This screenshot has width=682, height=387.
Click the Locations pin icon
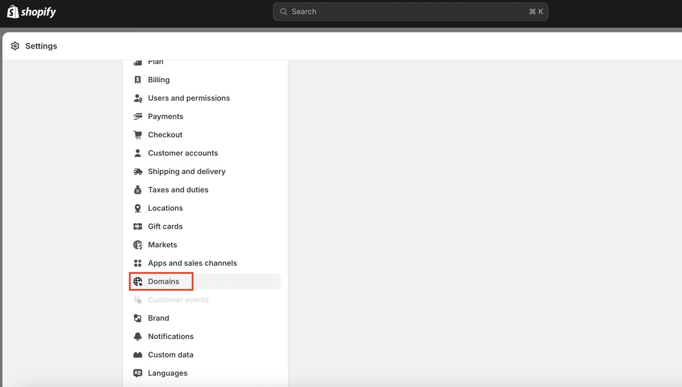click(138, 208)
